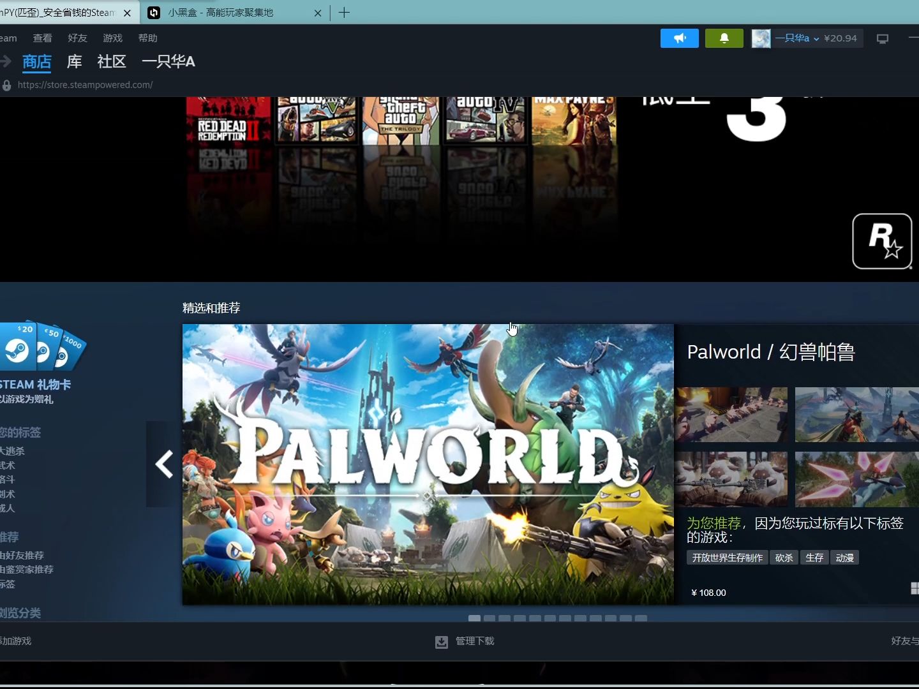Open the megaphone announcements button
The height and width of the screenshot is (689, 919).
[679, 38]
